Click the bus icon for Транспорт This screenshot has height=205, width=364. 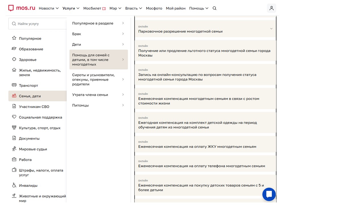14,85
